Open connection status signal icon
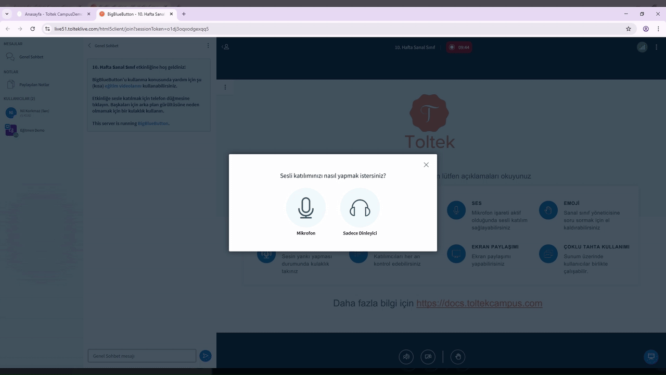Image resolution: width=666 pixels, height=375 pixels. [x=642, y=47]
